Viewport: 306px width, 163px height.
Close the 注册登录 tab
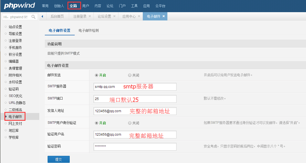90,16
